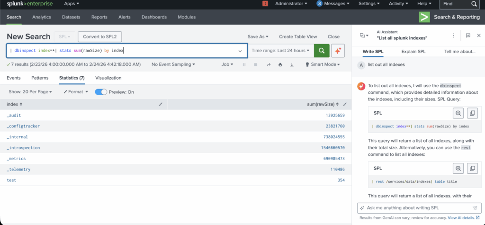485x225 pixels.
Task: Start a new AI Assistant chat
Action: [468, 36]
